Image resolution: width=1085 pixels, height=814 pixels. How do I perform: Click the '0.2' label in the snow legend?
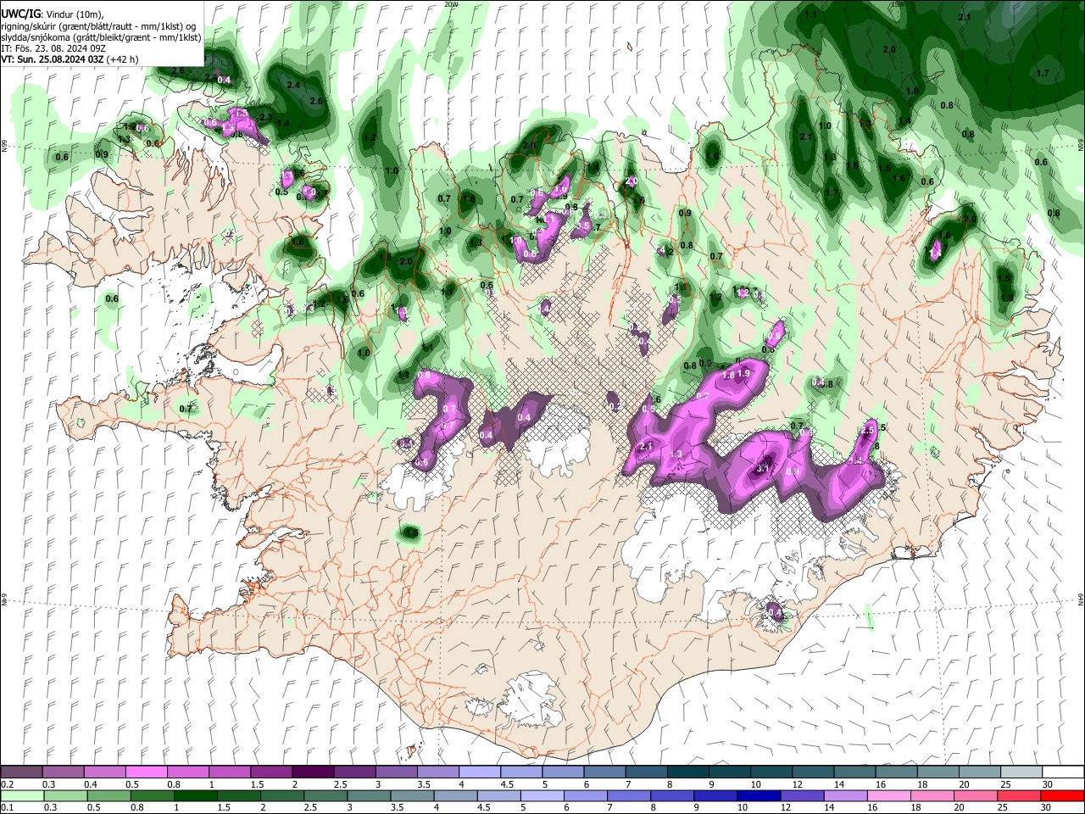point(7,784)
